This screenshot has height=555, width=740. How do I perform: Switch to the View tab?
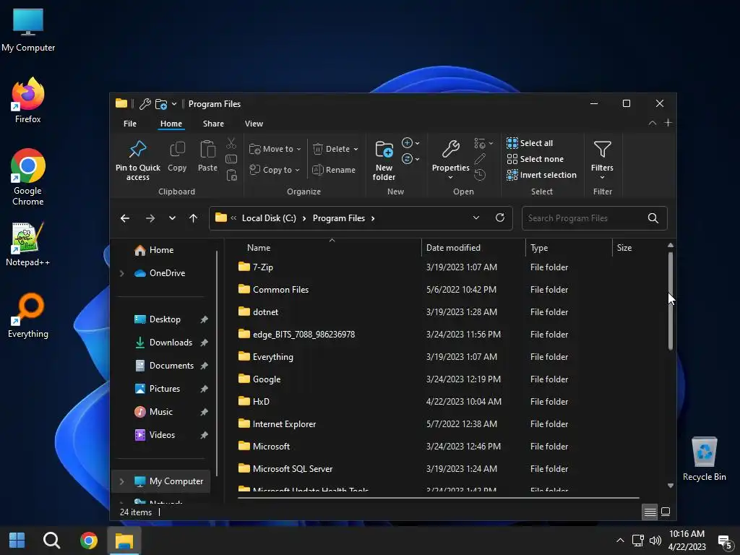[x=254, y=124]
